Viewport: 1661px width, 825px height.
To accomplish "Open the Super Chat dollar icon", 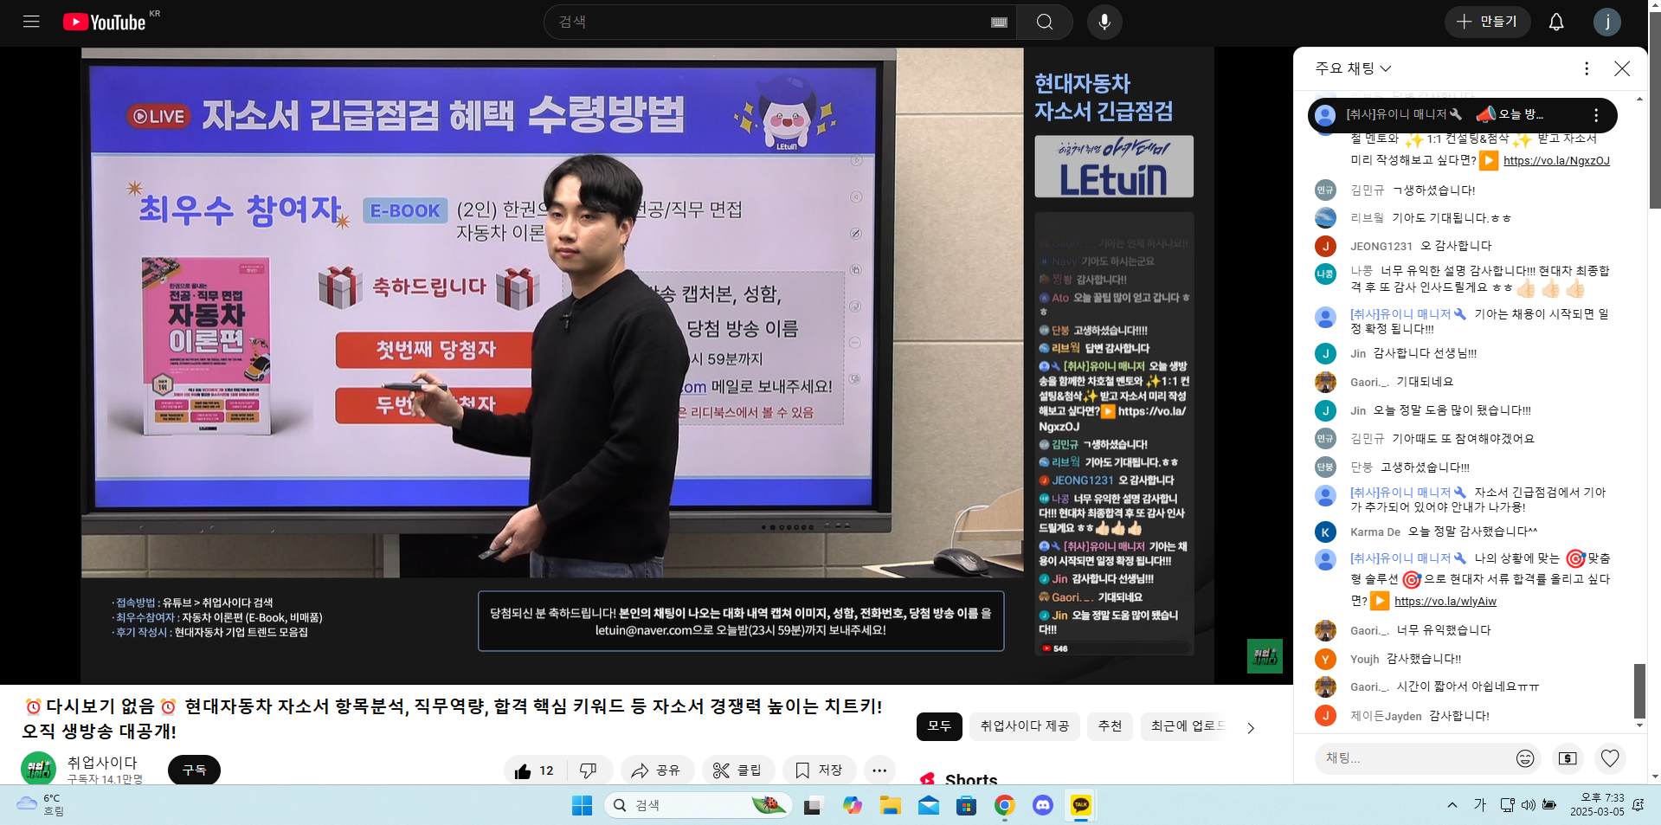I will tap(1568, 758).
